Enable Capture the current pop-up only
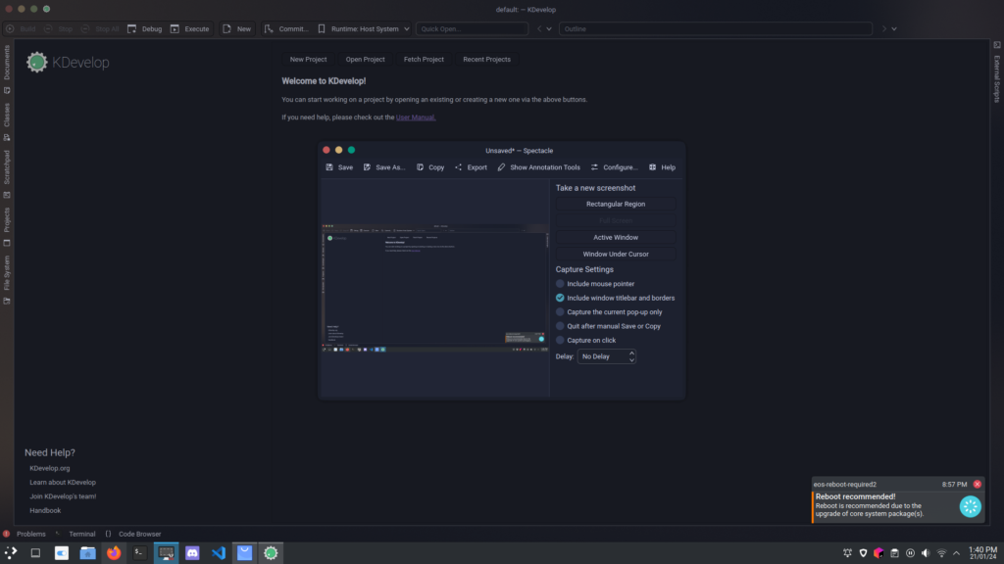The height and width of the screenshot is (564, 1004). 560,312
